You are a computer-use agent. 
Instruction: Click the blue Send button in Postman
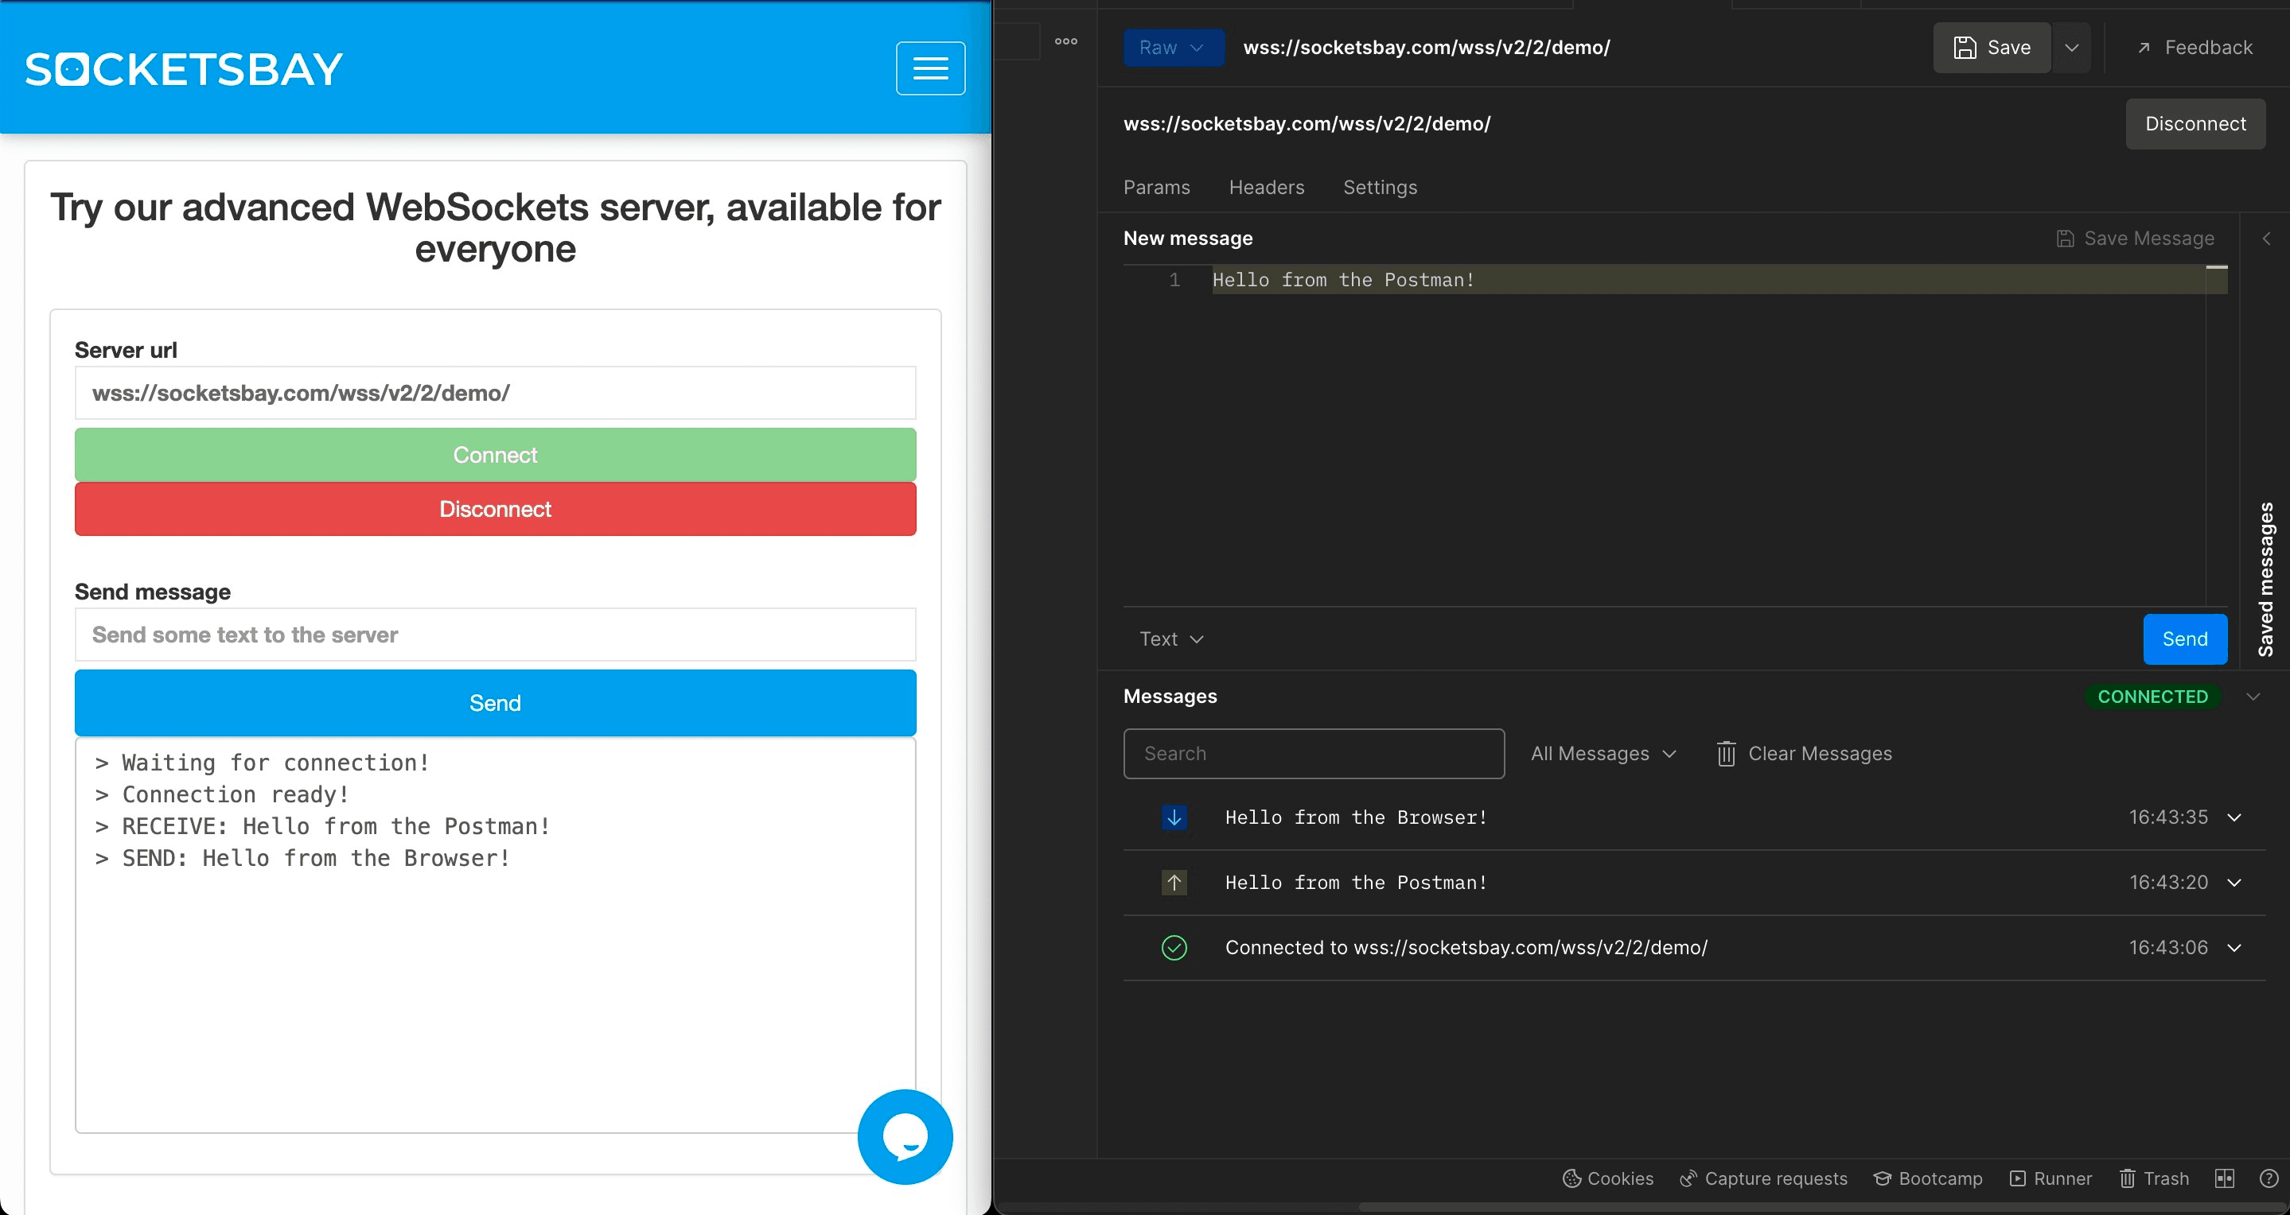pos(2184,639)
